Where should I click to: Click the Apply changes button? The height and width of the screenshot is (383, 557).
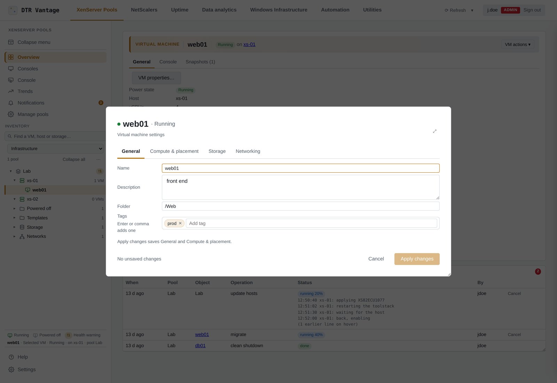(417, 259)
